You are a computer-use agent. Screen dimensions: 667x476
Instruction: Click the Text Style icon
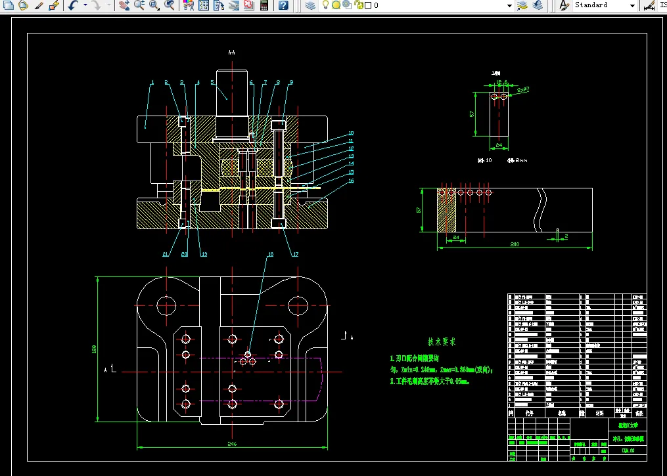[564, 5]
